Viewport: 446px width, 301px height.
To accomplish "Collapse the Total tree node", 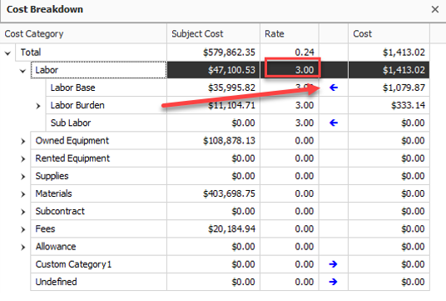I will click(x=7, y=53).
